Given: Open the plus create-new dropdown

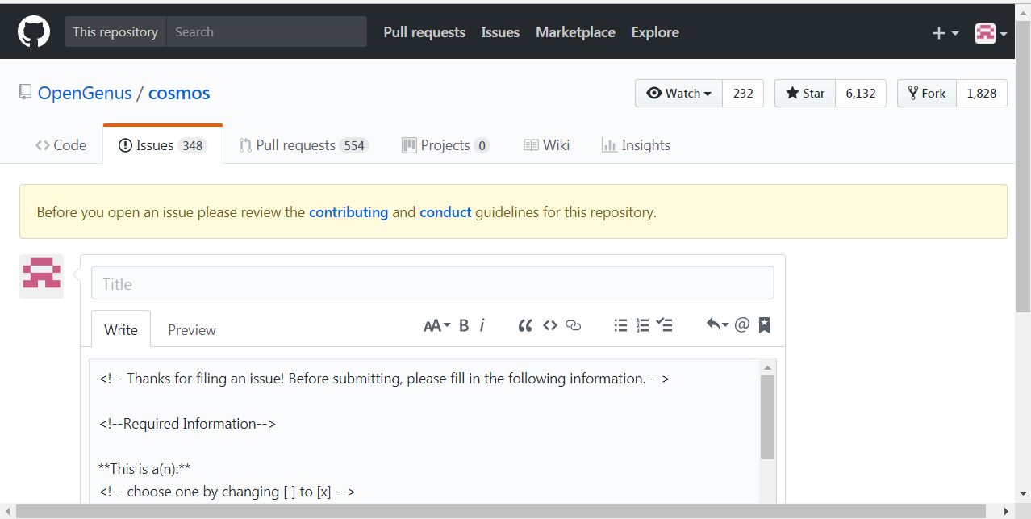Looking at the screenshot, I should pos(945,33).
